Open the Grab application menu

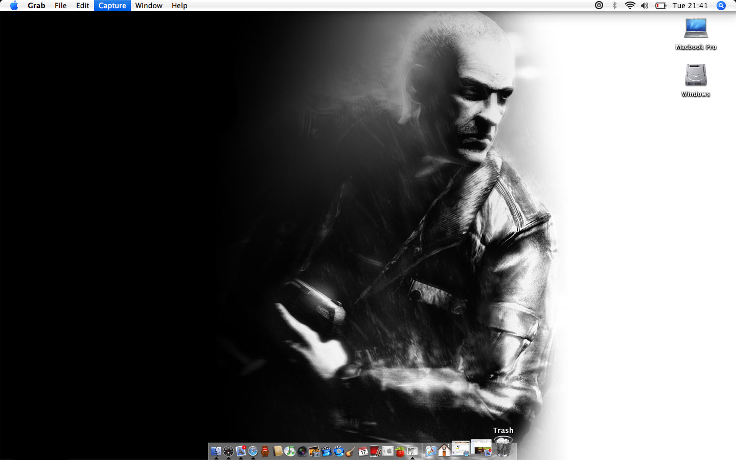[x=36, y=6]
